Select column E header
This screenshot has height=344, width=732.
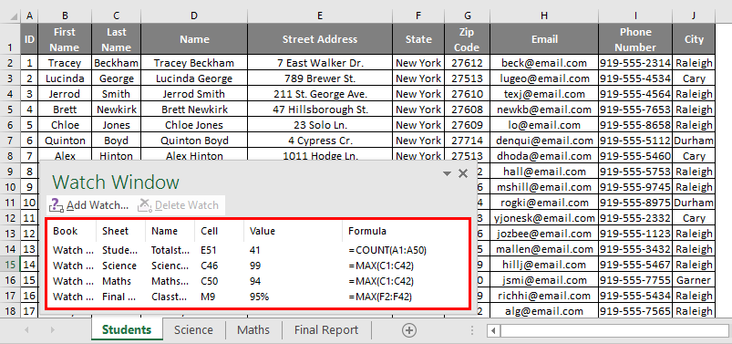tap(320, 16)
